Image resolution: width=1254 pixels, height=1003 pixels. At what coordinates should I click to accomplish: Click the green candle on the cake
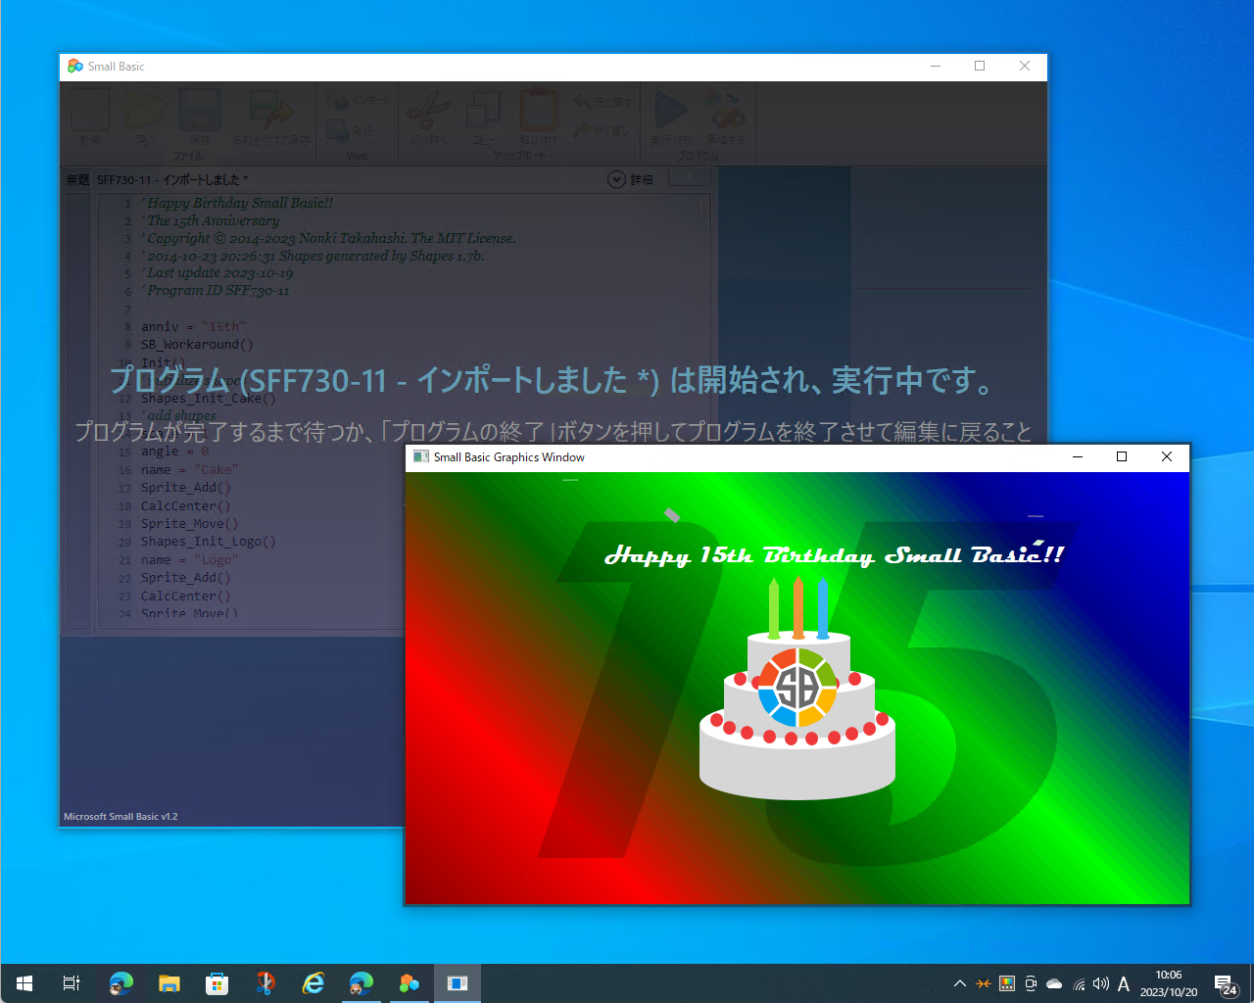click(774, 608)
